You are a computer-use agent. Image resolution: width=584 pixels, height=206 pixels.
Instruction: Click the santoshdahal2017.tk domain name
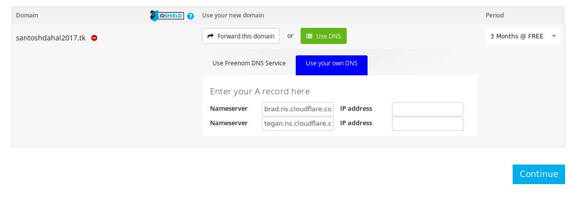pyautogui.click(x=51, y=38)
